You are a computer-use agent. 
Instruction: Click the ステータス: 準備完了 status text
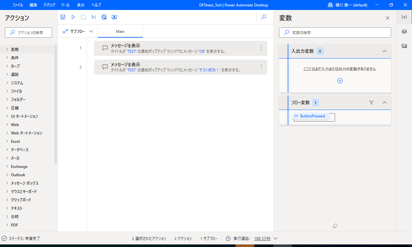(24, 239)
